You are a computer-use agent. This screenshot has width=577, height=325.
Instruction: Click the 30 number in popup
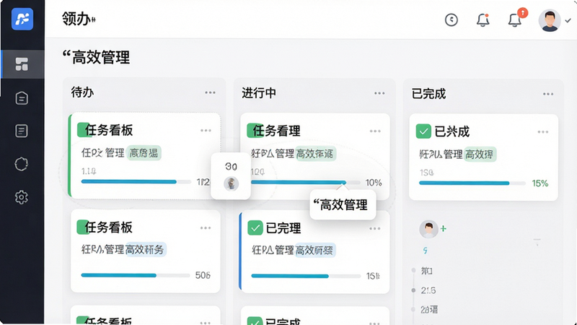click(x=231, y=167)
